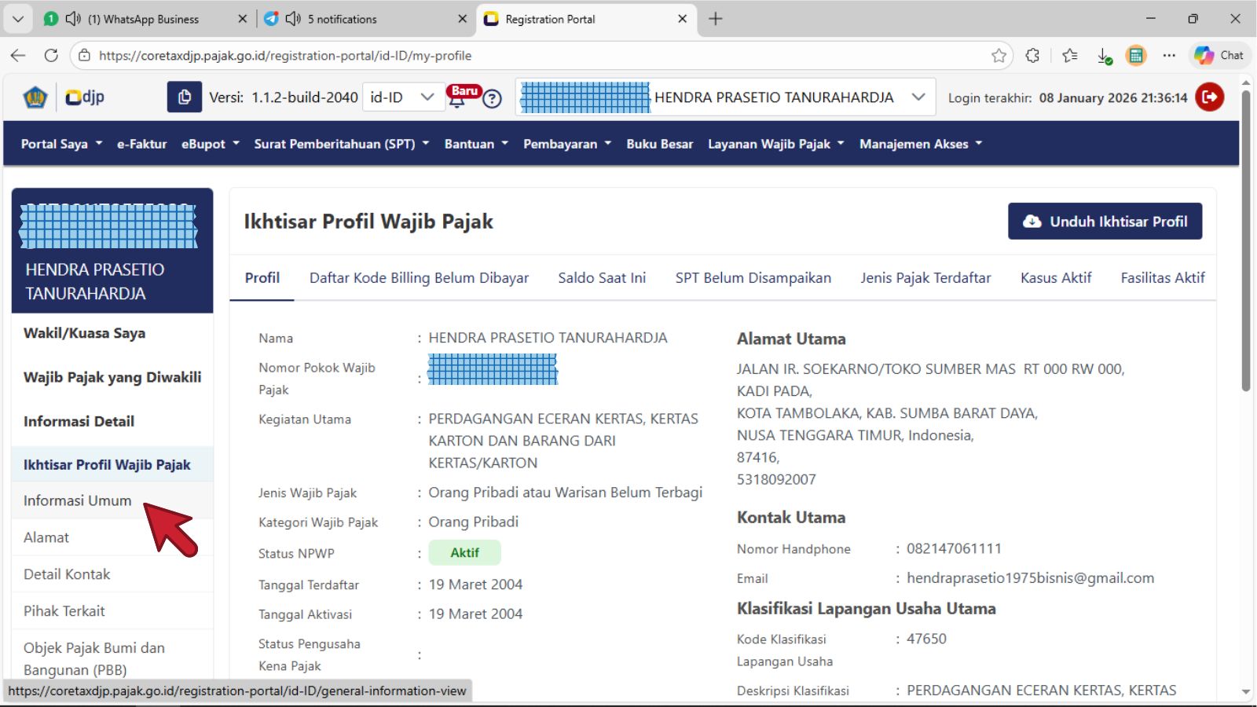Click the help question mark icon
Screen dimensions: 1257x707
[493, 99]
